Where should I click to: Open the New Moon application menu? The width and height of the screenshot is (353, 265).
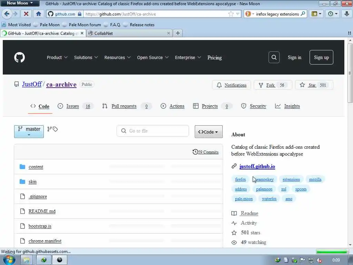pyautogui.click(x=20, y=3)
